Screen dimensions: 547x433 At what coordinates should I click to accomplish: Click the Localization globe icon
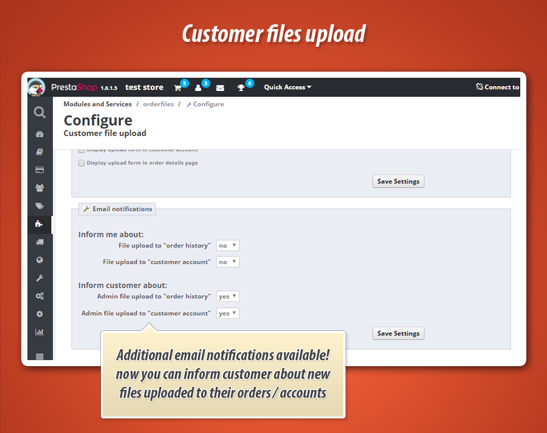point(40,260)
